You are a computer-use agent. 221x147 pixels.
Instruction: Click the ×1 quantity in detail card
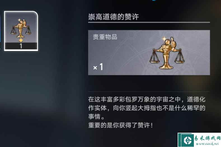98,67
